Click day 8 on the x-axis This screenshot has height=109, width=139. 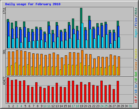click(37, 106)
